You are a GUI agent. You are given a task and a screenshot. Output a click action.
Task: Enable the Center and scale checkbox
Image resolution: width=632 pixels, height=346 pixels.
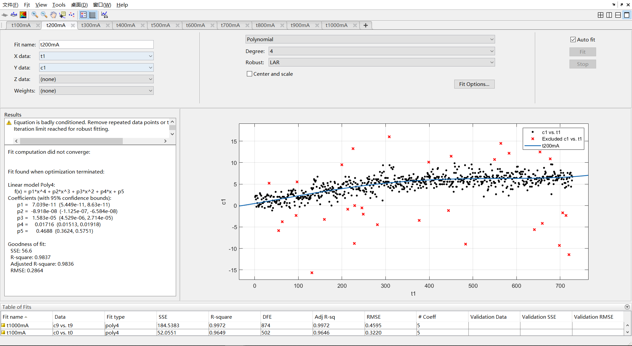tap(250, 74)
